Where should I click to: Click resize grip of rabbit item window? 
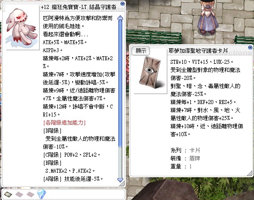click(122, 183)
